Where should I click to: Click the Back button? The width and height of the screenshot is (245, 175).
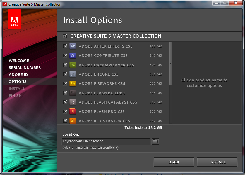click(x=174, y=162)
